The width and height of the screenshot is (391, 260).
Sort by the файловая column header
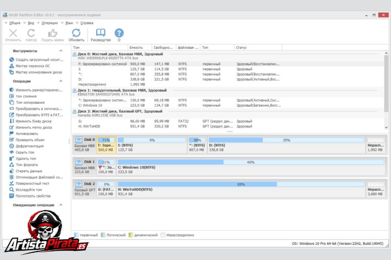[188, 48]
